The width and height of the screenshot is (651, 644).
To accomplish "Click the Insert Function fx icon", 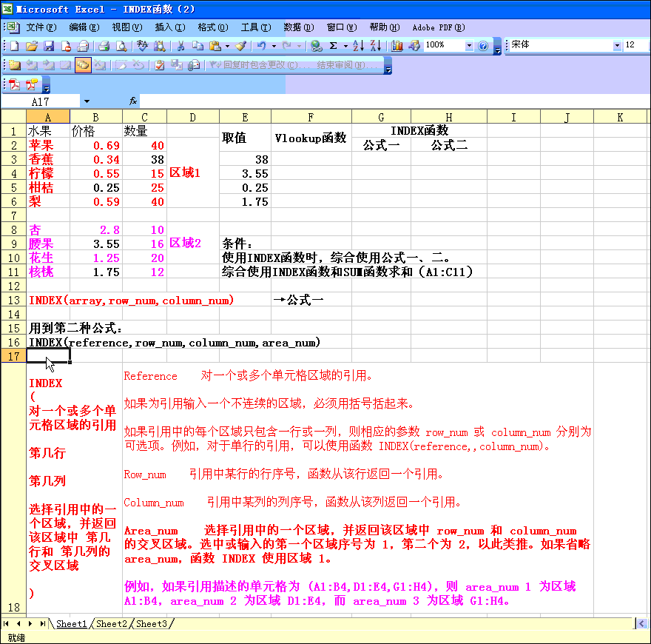I will [x=133, y=101].
